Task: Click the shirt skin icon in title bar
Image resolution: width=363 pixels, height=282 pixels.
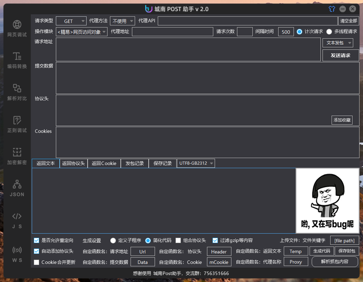Action: [x=332, y=9]
